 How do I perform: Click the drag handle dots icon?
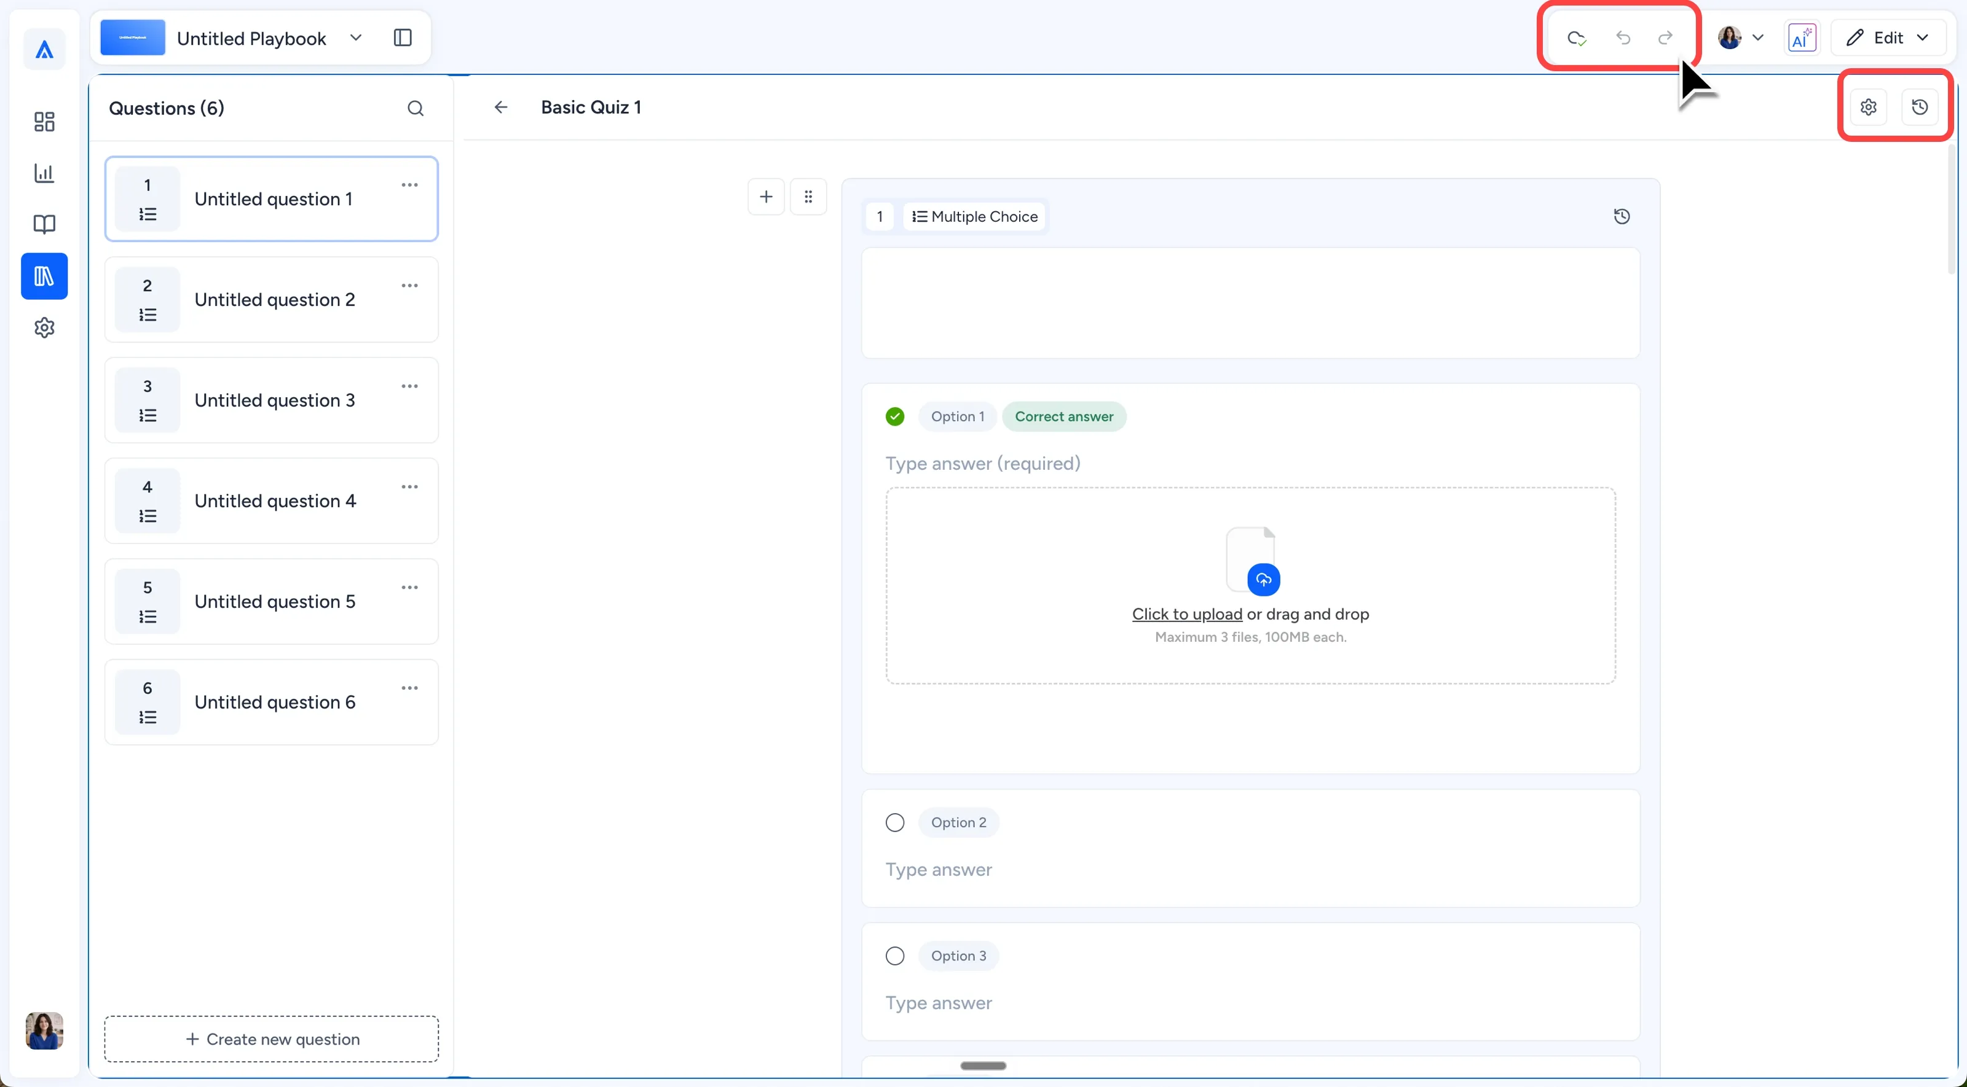click(809, 197)
